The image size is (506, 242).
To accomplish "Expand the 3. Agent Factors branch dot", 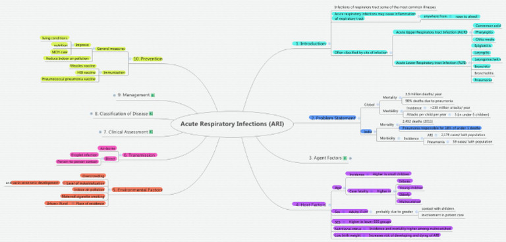I will [351, 158].
